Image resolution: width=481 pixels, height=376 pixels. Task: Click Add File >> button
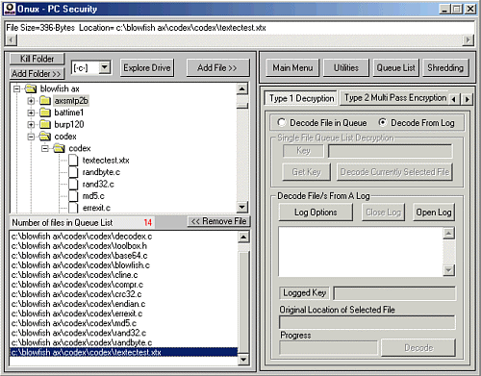point(217,67)
